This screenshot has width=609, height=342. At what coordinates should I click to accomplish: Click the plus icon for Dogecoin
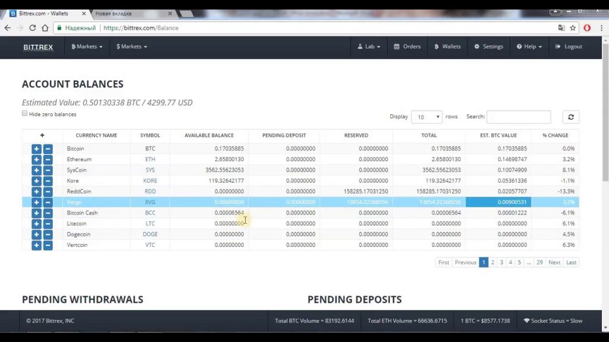(x=36, y=235)
